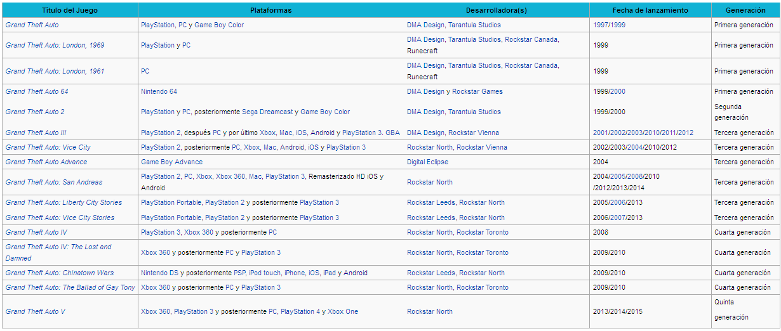The height and width of the screenshot is (331, 781).
Task: Open Grand Theft Auto Advance title link
Action: click(x=46, y=162)
